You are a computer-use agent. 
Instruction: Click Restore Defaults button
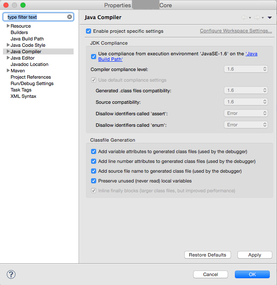(208, 255)
